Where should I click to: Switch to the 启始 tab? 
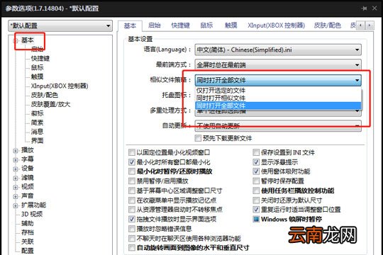point(154,25)
